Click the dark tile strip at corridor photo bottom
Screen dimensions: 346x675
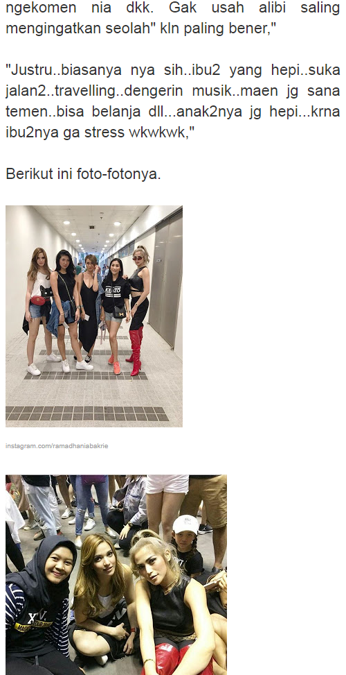tap(87, 413)
